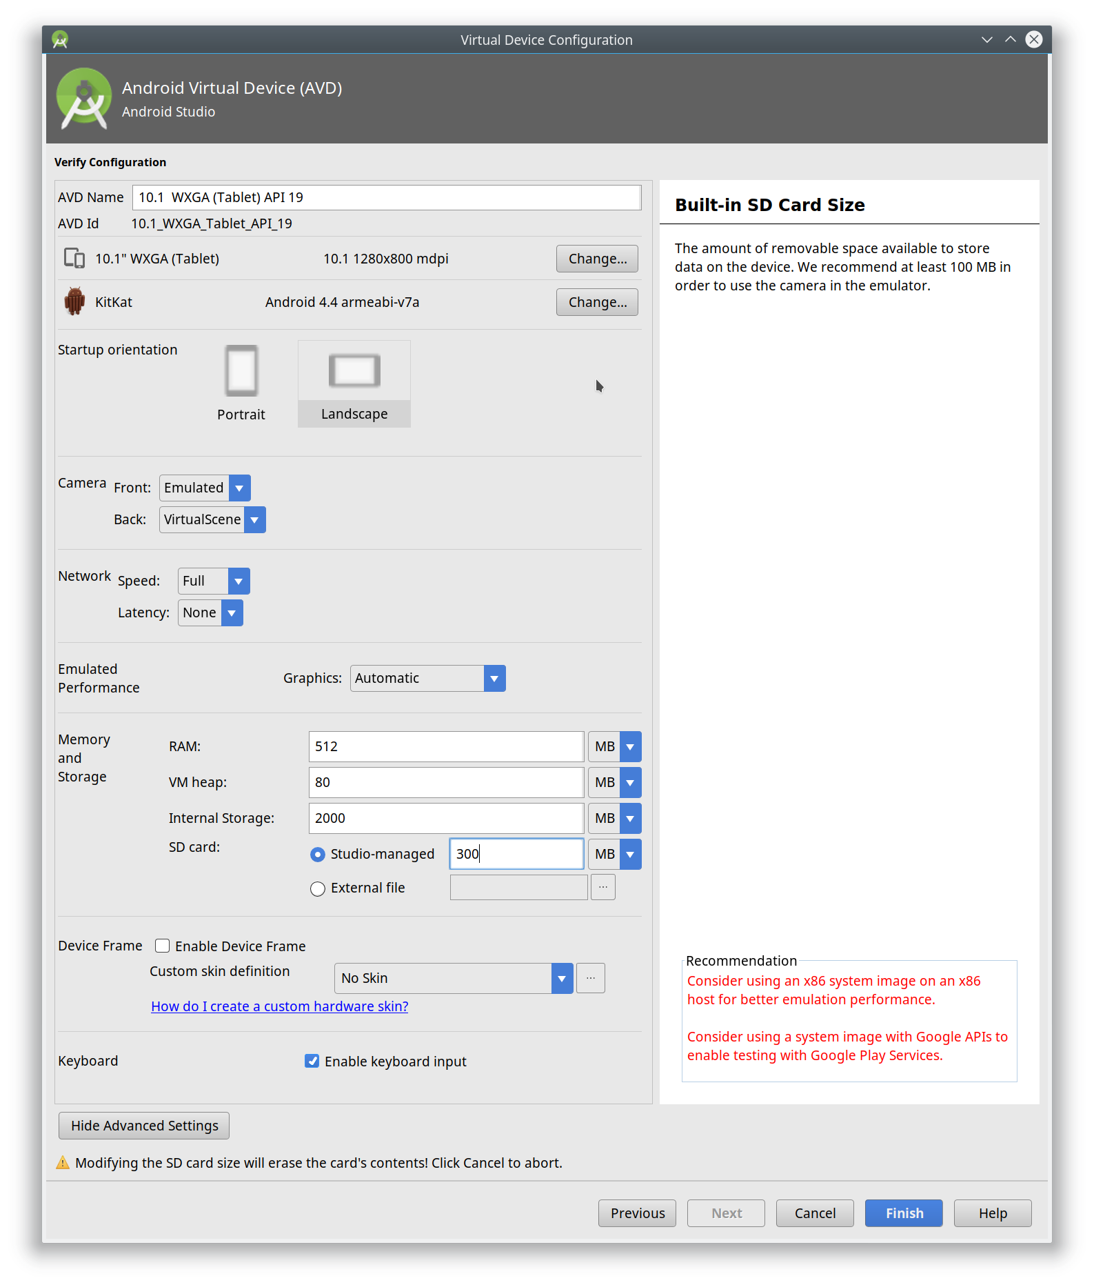Click Hide Advanced Settings button
This screenshot has height=1285, width=1094.
click(144, 1126)
